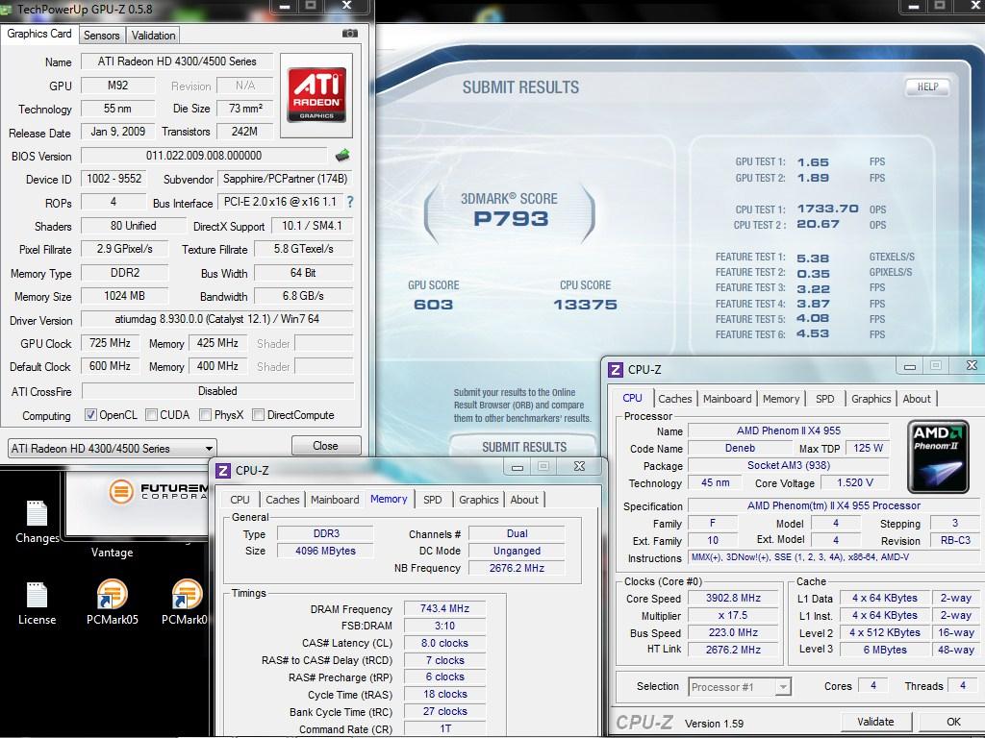
Task: Open the SPD tab in CPU-Z CPU window
Action: click(x=824, y=399)
